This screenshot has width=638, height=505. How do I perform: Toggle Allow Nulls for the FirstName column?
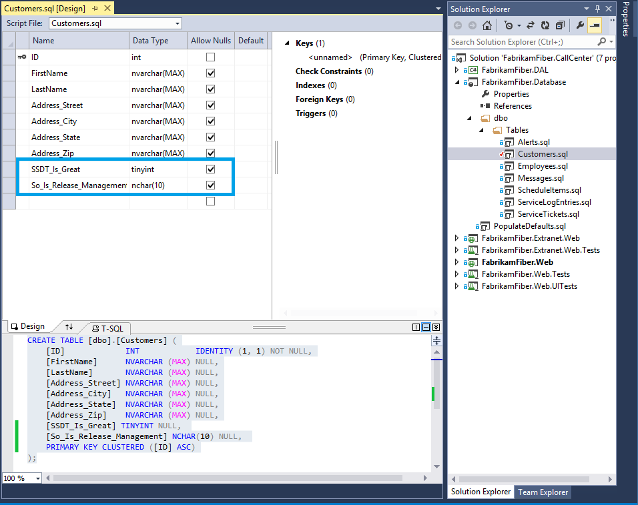point(210,73)
